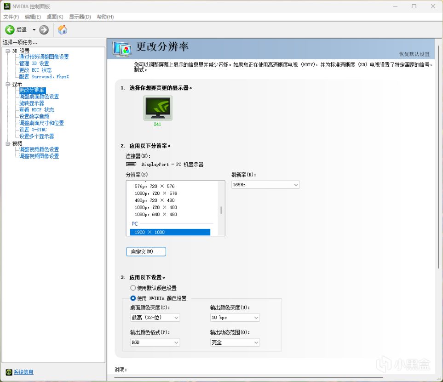This screenshot has height=382, width=443.
Task: Select resolution 1080p, 720 × 480
Action: point(155,207)
